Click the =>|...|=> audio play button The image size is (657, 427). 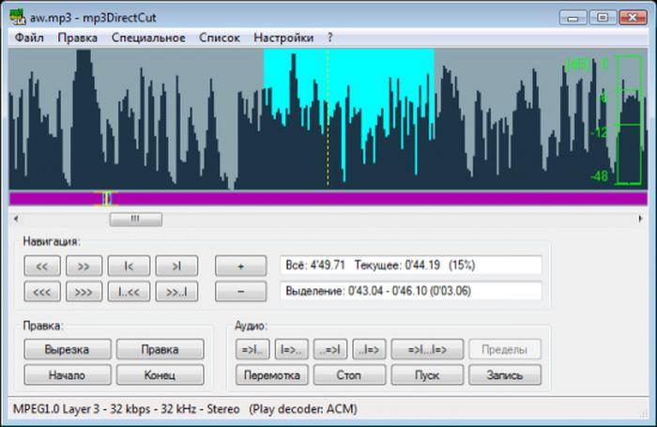(427, 349)
